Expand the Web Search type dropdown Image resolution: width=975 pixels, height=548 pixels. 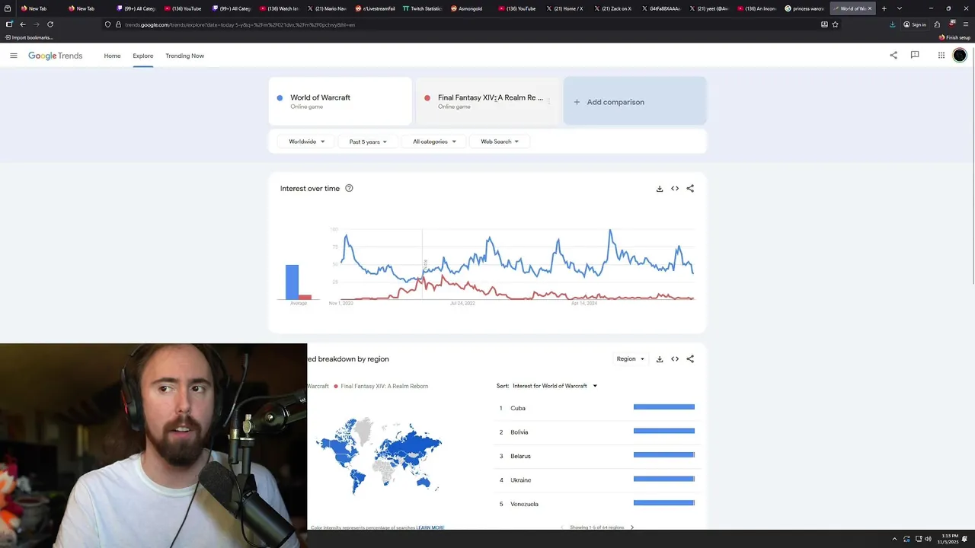500,142
